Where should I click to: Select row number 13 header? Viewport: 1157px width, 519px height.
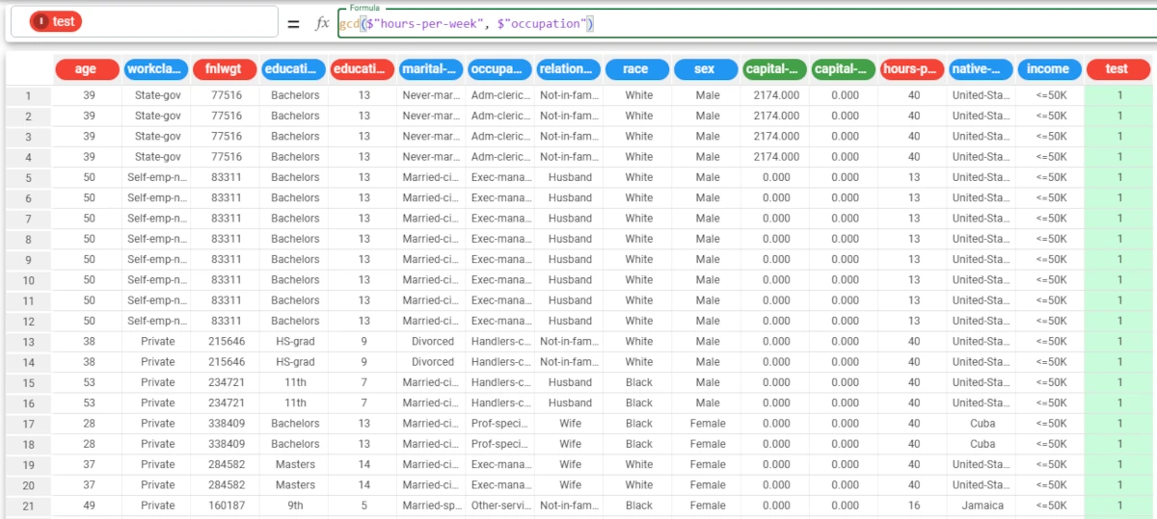(x=29, y=342)
